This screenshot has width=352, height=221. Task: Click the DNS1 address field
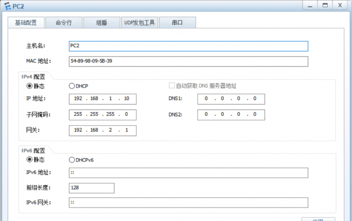click(x=231, y=99)
